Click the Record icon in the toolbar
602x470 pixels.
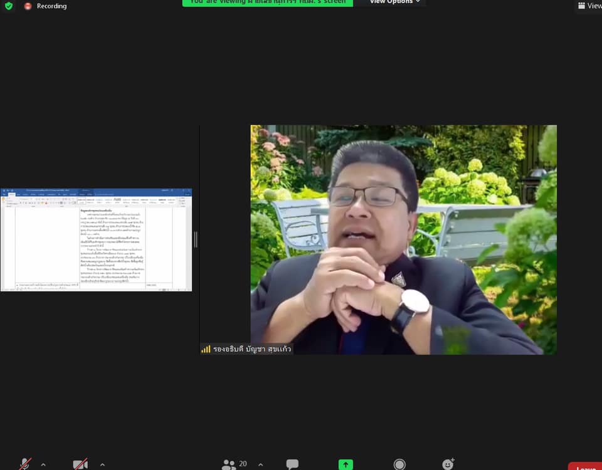(x=399, y=464)
